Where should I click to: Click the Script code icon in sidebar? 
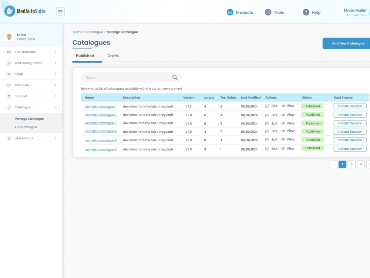[9, 74]
